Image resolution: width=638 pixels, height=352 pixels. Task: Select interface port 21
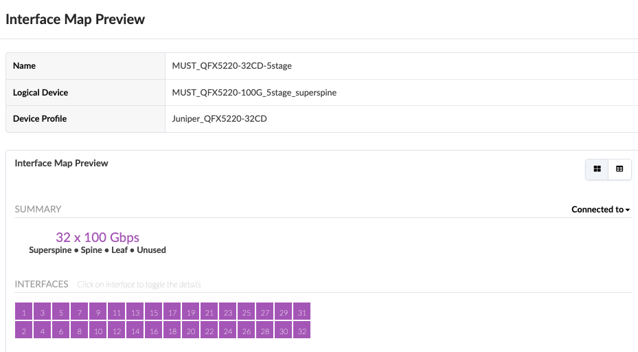coord(209,312)
